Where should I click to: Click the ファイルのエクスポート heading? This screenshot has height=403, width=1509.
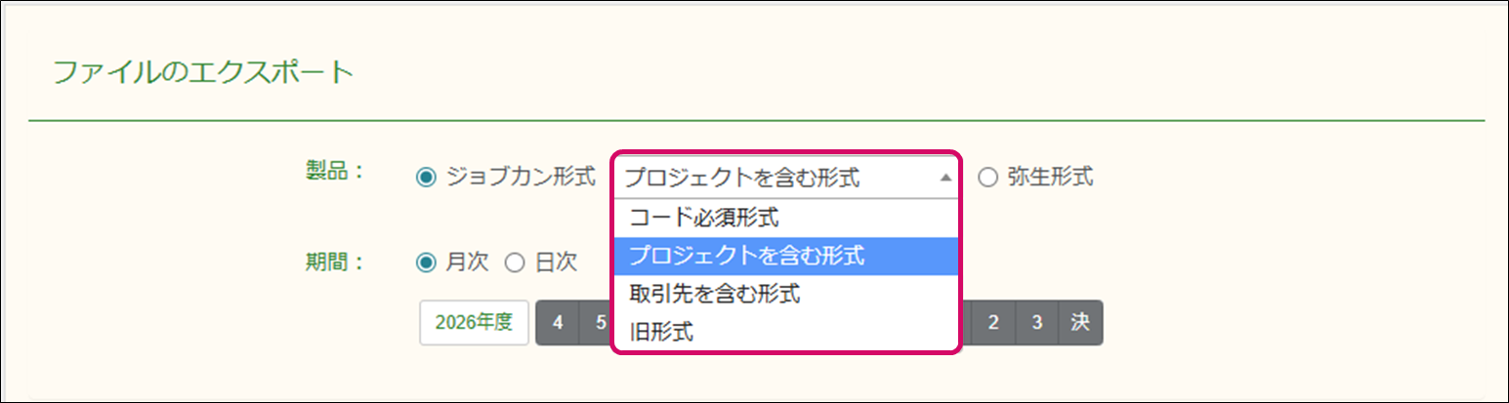pyautogui.click(x=202, y=73)
